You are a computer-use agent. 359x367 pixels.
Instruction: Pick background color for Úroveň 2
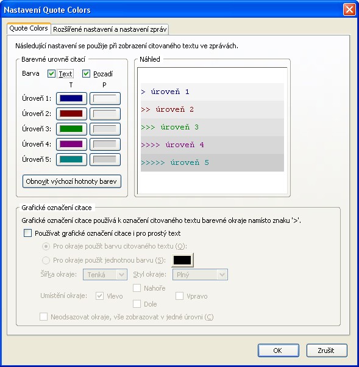coord(105,114)
